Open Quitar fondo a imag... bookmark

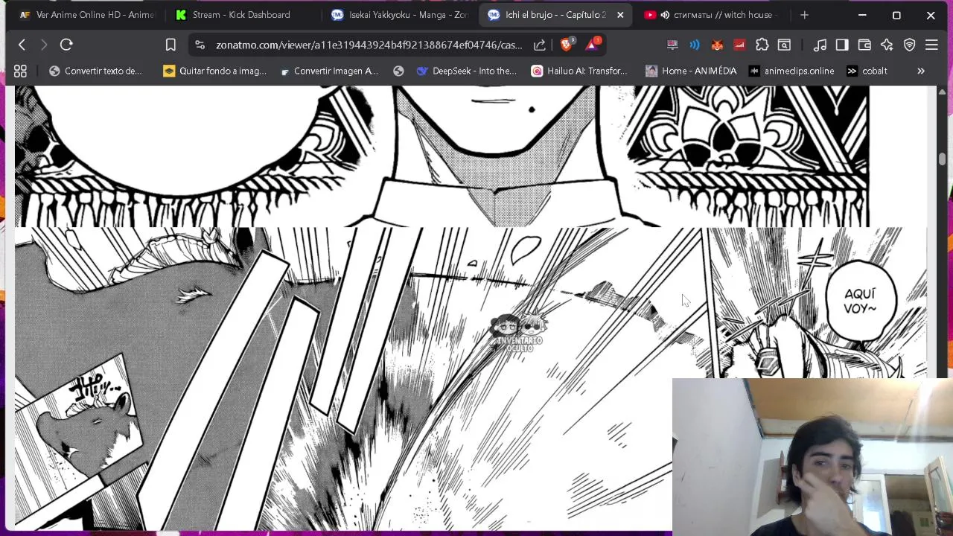[x=214, y=71]
